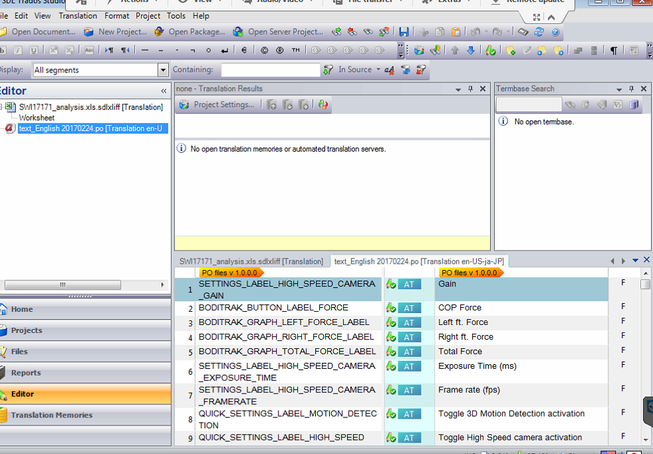Click the next comment note icon

point(558,51)
